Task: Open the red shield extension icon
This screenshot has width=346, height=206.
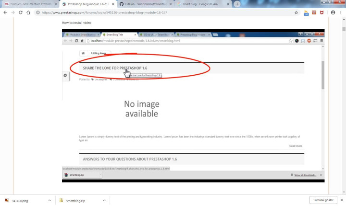Action: 321,12
